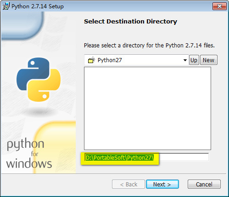Cancel the Python installation
The height and width of the screenshot is (197, 229).
(204, 184)
